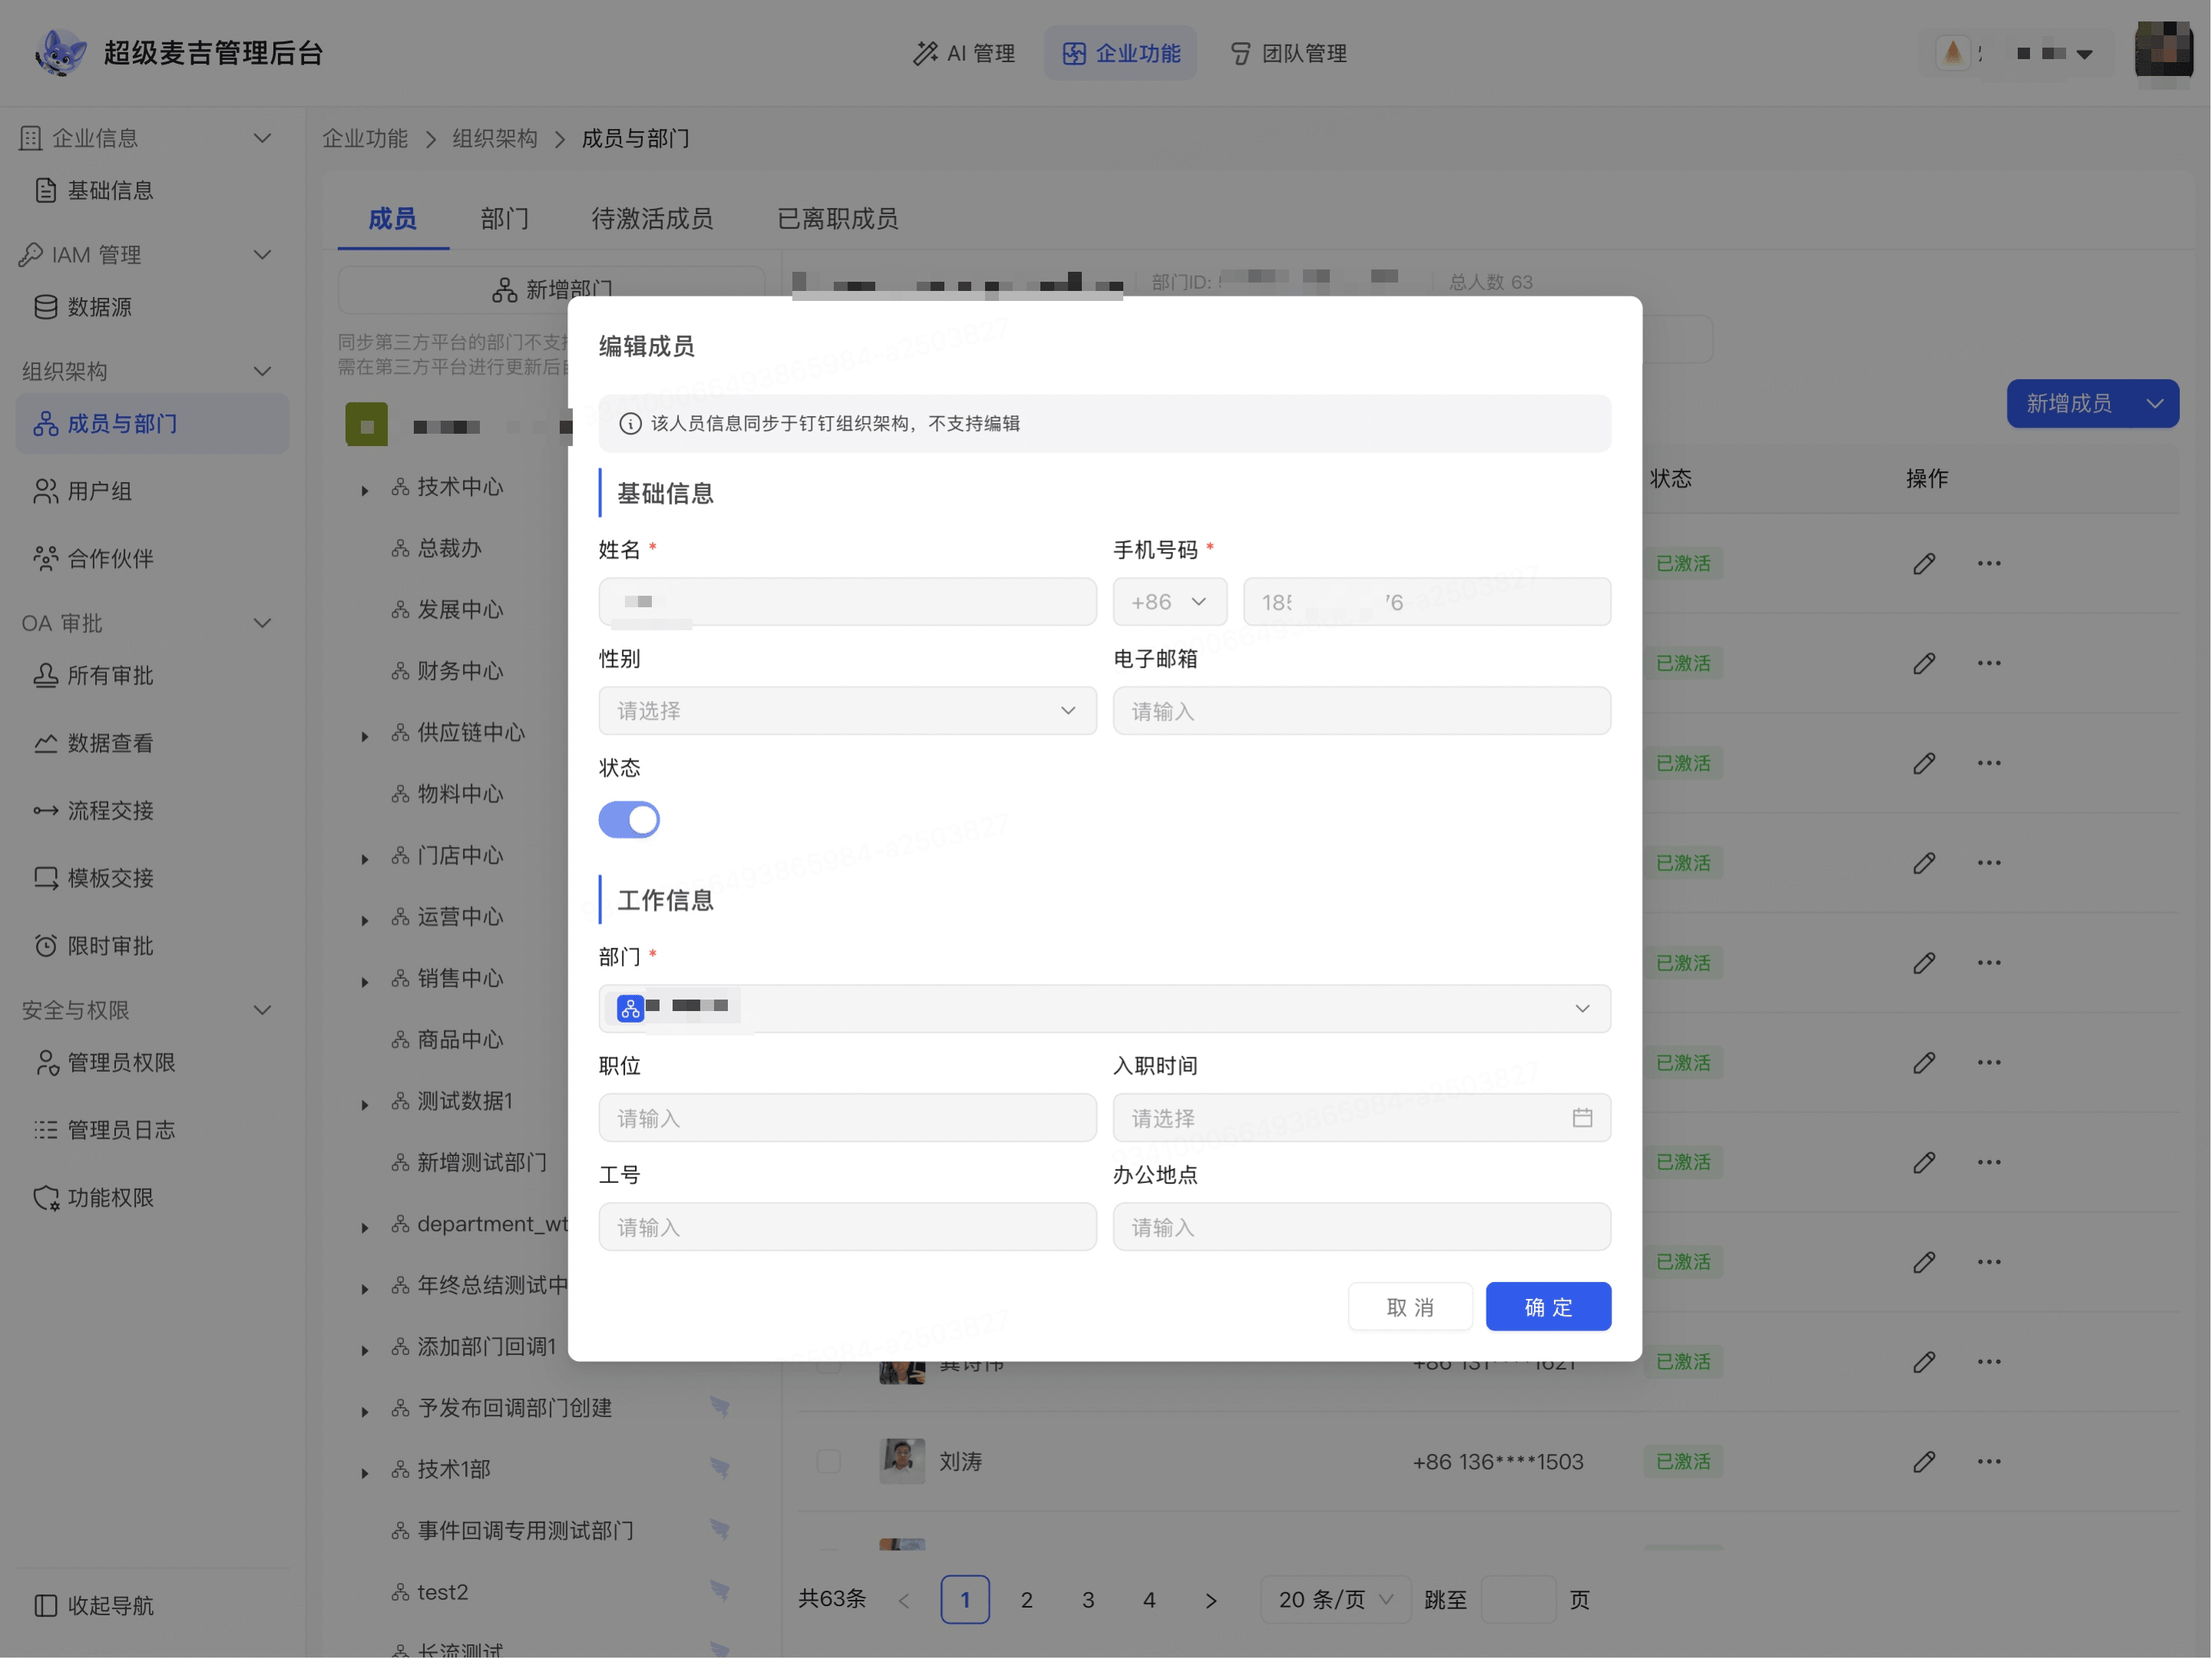
Task: Click edit pencil icon in 刘涛 row
Action: point(1924,1462)
